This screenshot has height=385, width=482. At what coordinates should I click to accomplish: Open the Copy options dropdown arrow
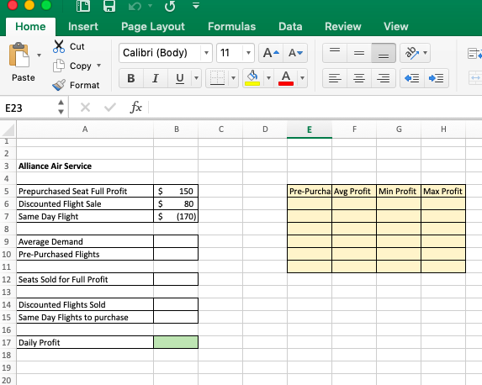pos(99,66)
